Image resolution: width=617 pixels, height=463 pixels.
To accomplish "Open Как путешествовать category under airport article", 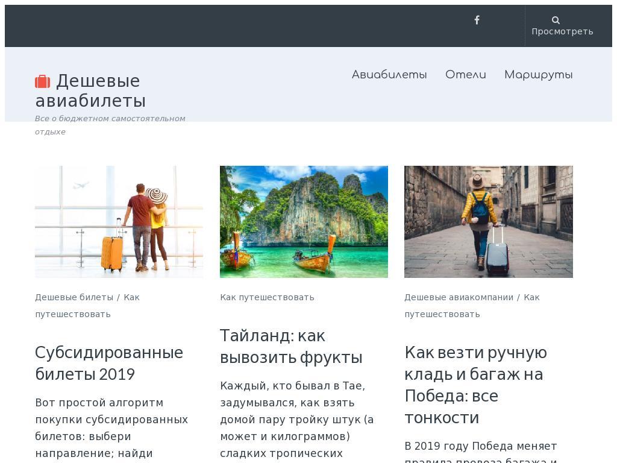I will [87, 306].
